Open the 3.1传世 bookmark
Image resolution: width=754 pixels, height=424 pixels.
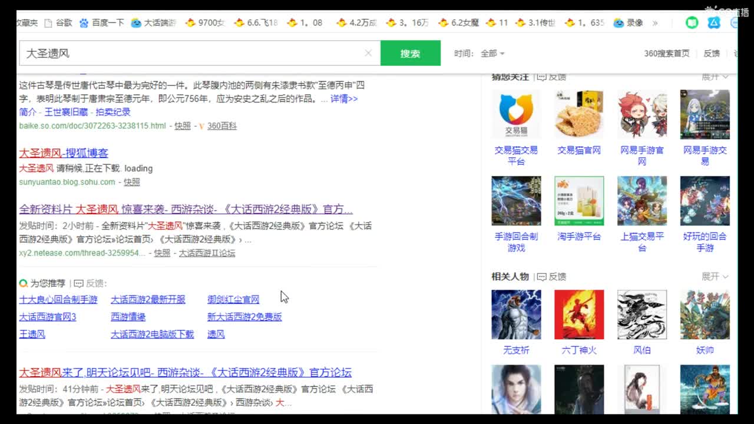535,23
